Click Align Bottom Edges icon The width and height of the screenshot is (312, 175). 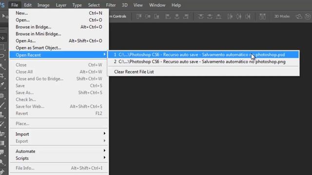pyautogui.click(x=156, y=16)
